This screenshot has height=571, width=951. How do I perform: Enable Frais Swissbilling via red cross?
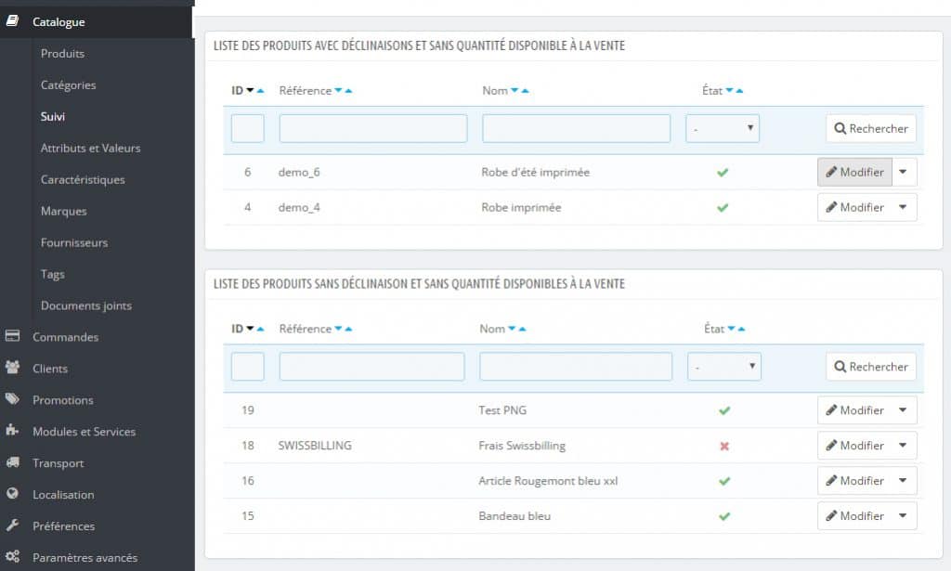tap(724, 447)
